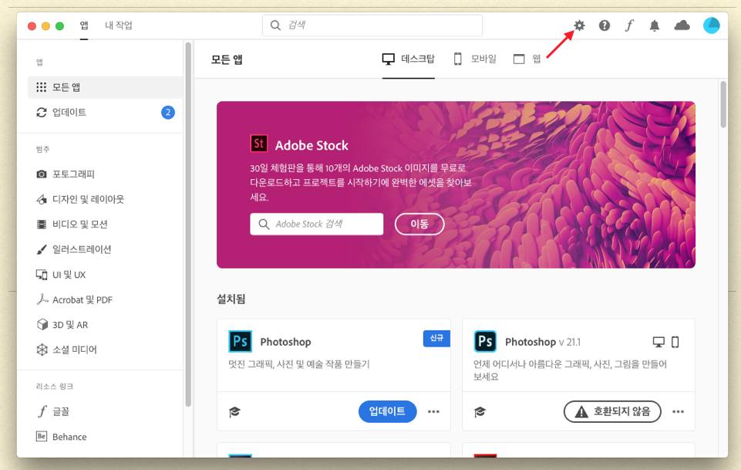
Task: Click the Adobe Stock St logo icon
Action: tap(258, 144)
